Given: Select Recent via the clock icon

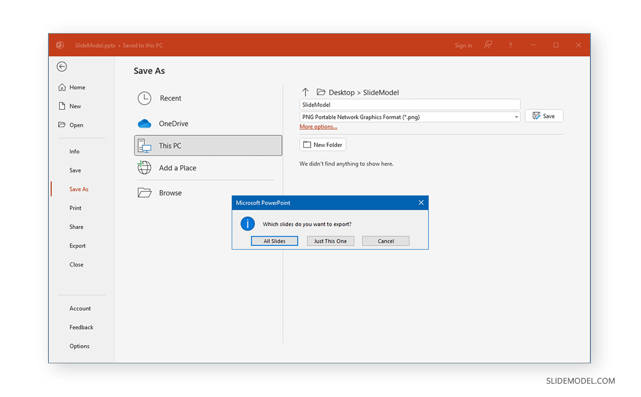Looking at the screenshot, I should (x=144, y=98).
